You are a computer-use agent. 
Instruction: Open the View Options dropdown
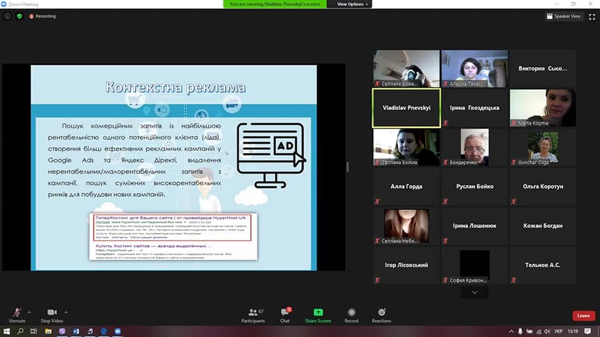(x=352, y=4)
